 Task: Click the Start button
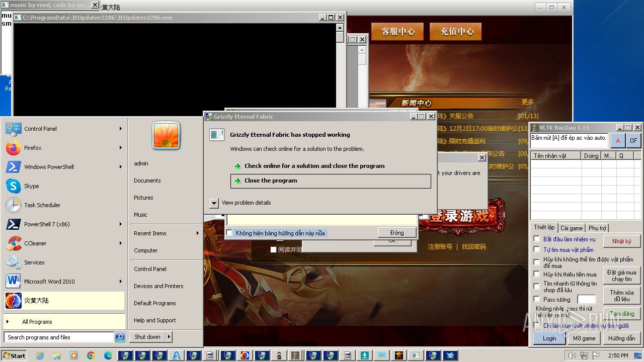14,355
